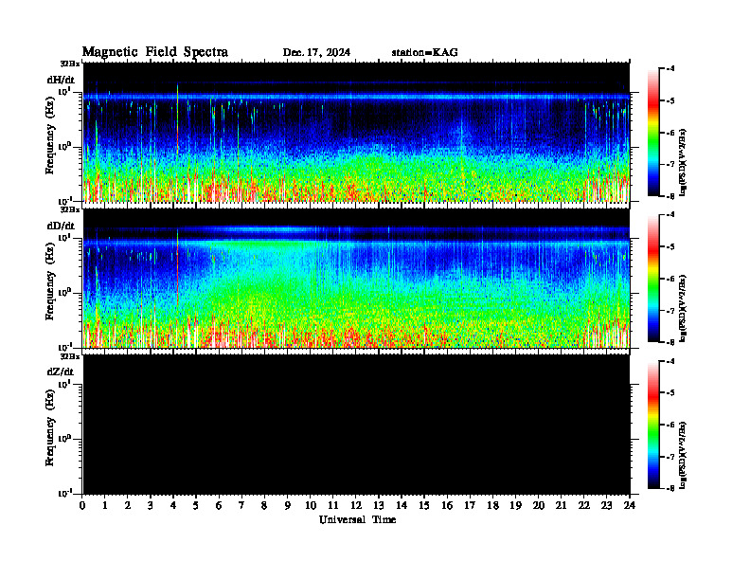Image resolution: width=750 pixels, height=580 pixels.
Task: Click the "-8" tick on dH/dt color bar
Action: click(670, 195)
